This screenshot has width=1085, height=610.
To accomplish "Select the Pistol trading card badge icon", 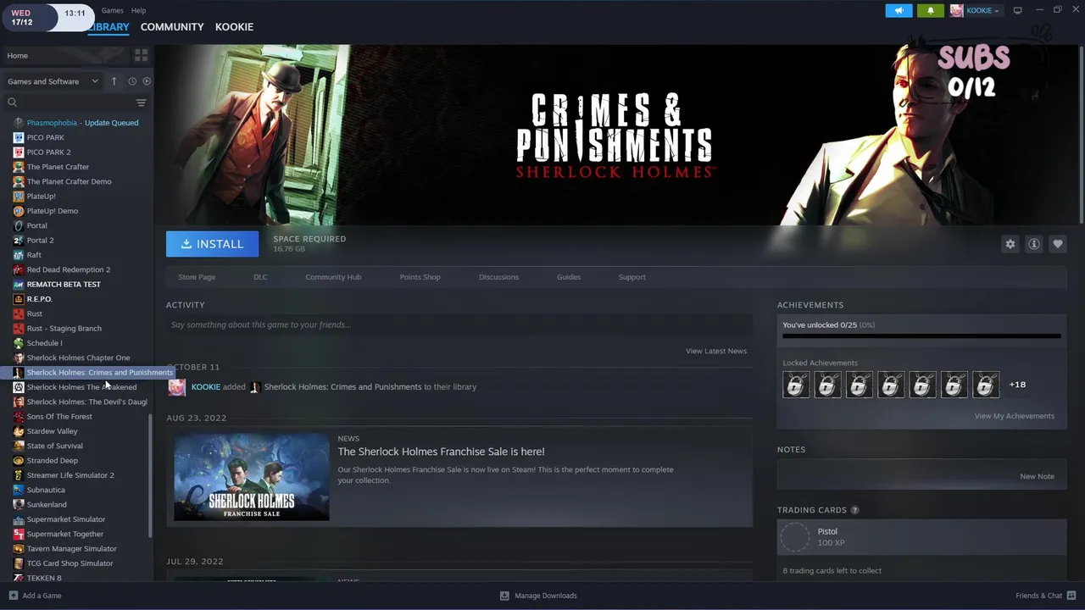I will (795, 537).
